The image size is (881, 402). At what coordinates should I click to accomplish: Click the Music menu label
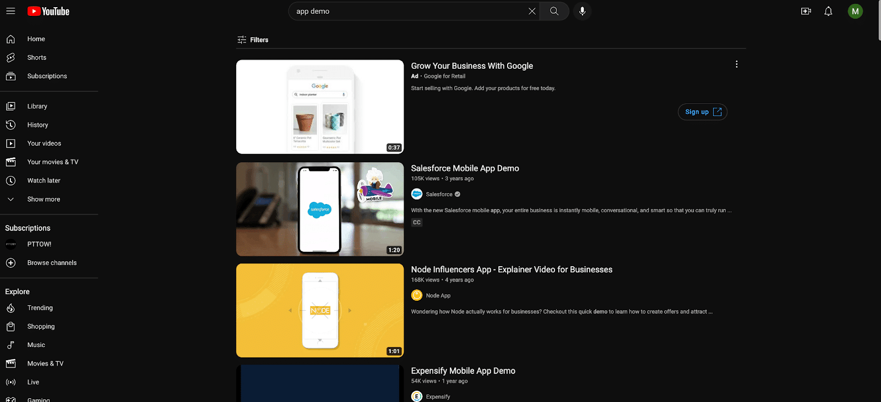coord(36,345)
